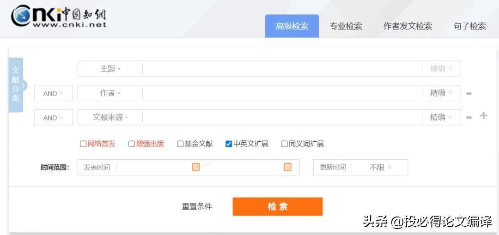Click the 时间范围: label
Screen dimensions: 499x235
[x=55, y=168]
